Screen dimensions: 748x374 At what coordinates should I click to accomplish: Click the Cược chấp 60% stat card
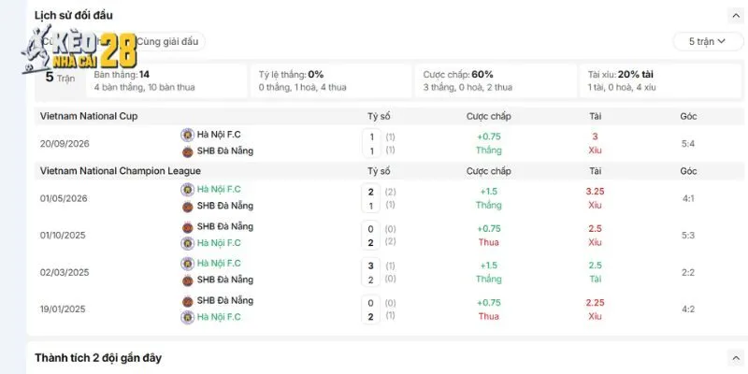496,80
